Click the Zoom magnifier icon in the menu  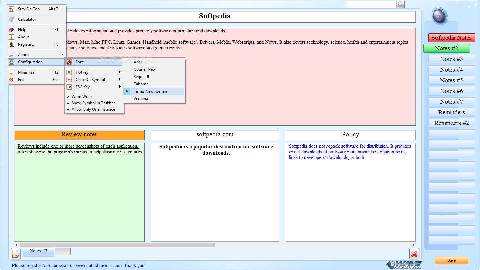coord(11,55)
